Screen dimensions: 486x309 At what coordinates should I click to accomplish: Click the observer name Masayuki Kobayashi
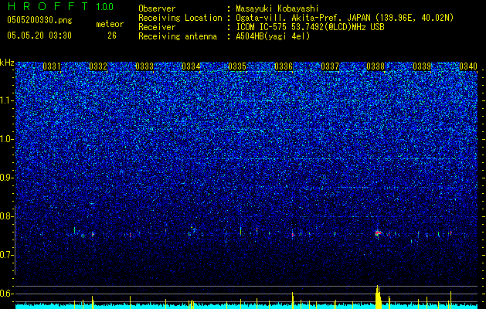[x=277, y=8]
